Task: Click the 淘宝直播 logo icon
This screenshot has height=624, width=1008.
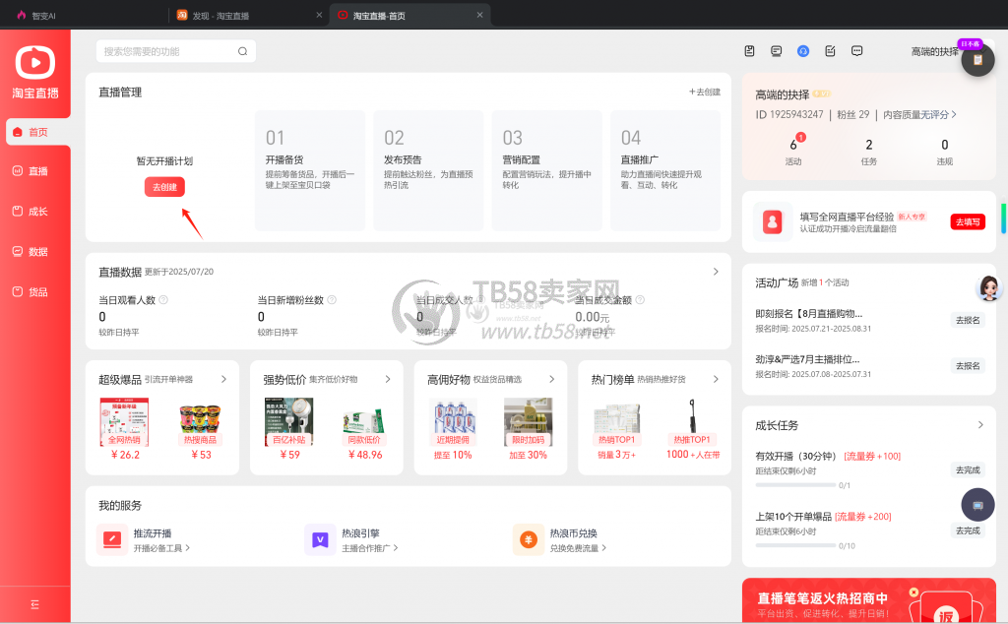Action: point(34,62)
